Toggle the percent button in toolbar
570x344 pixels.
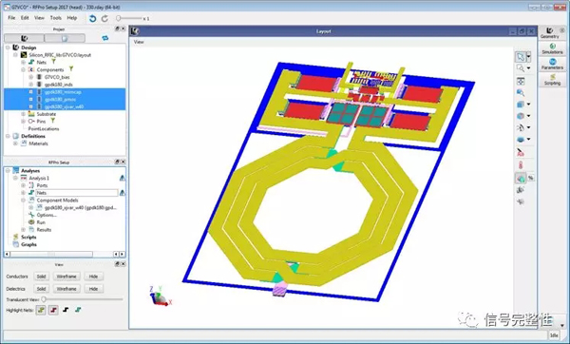point(531,178)
